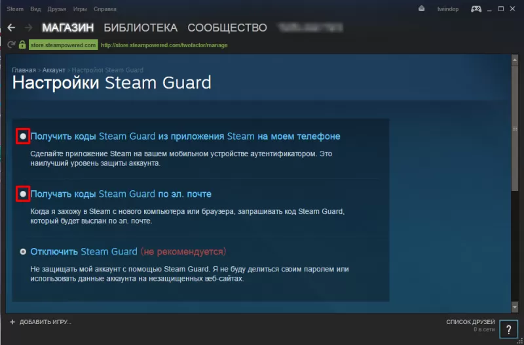Open the Игры menu
Image resolution: width=524 pixels, height=345 pixels.
tap(80, 9)
